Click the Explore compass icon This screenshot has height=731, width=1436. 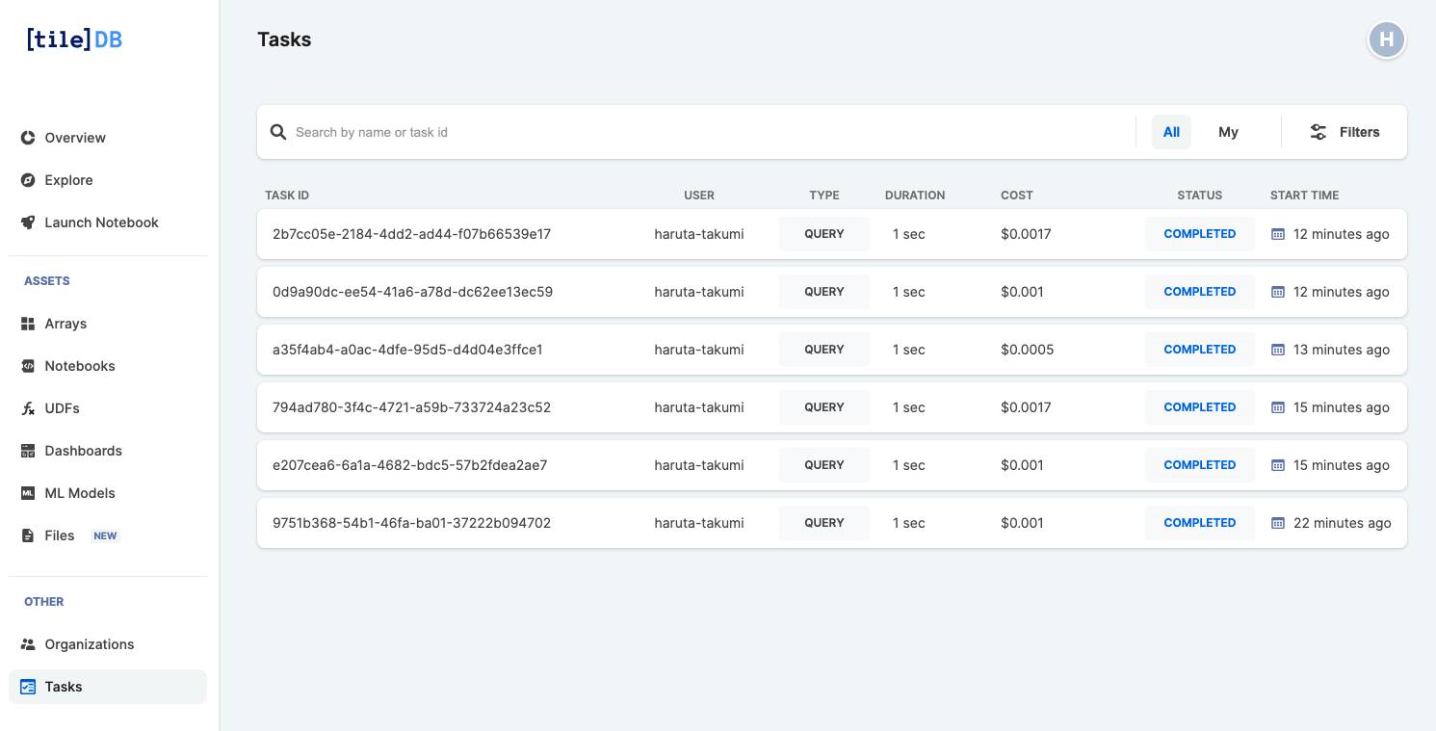pos(28,180)
